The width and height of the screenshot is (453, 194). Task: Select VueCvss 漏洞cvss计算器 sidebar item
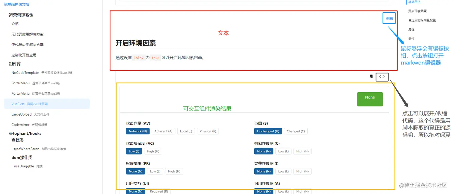(x=47, y=104)
